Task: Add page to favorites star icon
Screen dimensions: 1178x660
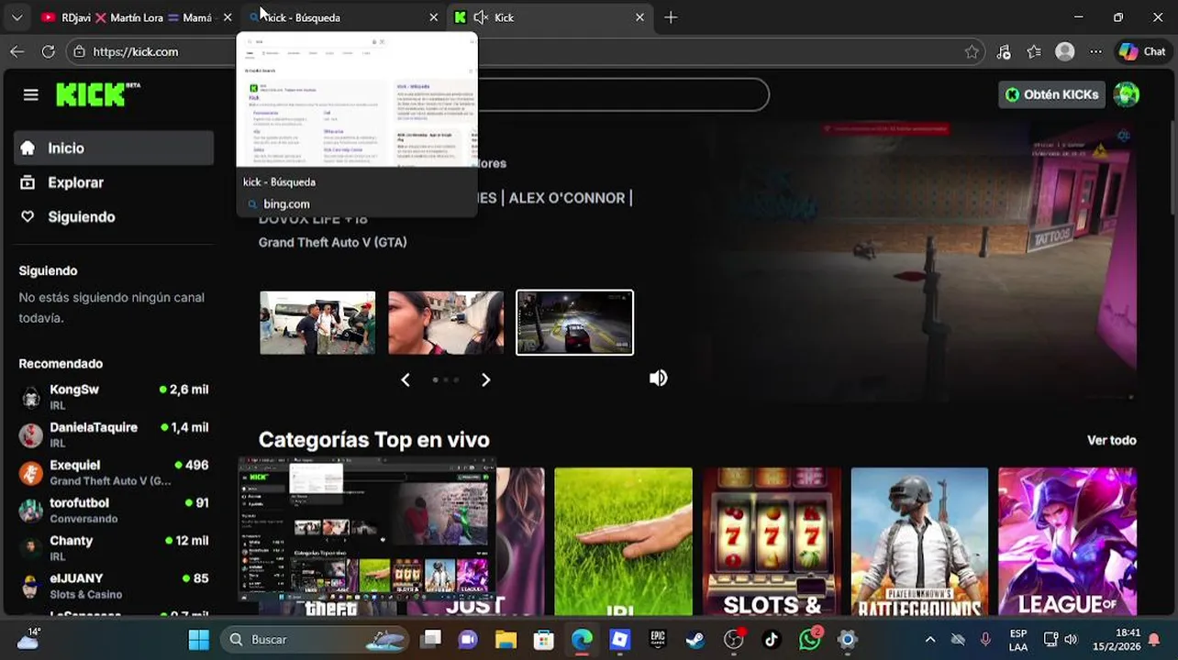Action: (x=972, y=52)
